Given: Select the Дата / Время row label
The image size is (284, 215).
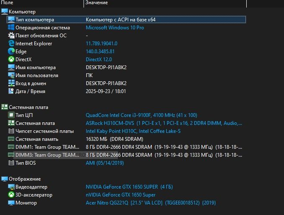Looking at the screenshot, I should [30, 91].
